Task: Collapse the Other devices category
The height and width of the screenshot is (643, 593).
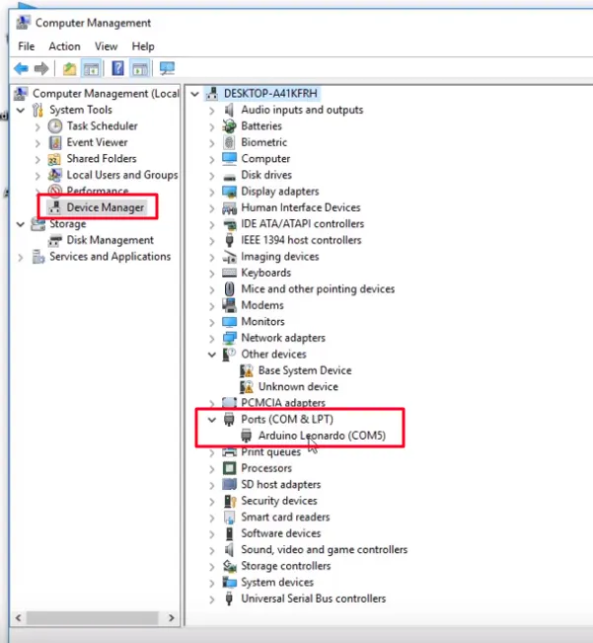Action: [x=212, y=355]
